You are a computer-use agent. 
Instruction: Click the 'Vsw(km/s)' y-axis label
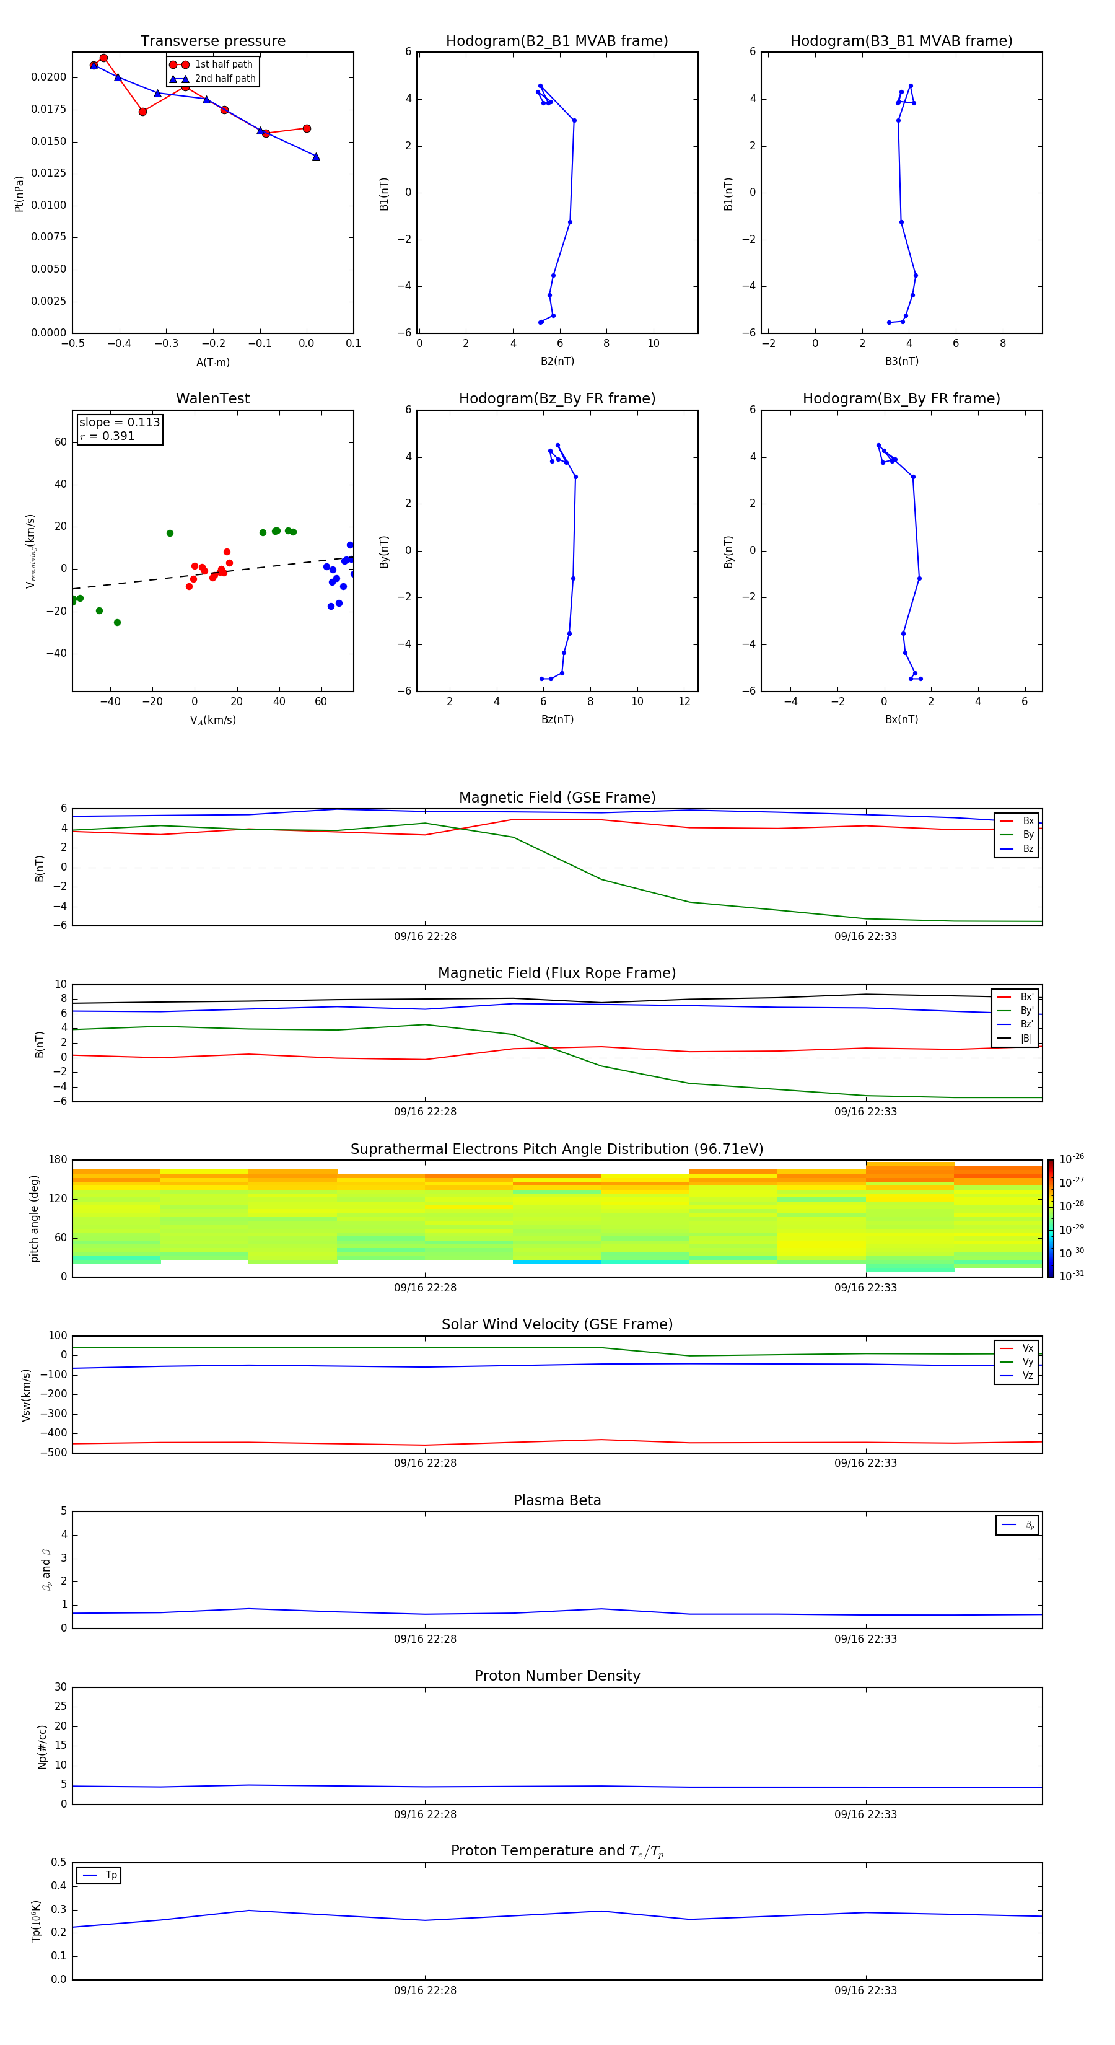tap(26, 1395)
